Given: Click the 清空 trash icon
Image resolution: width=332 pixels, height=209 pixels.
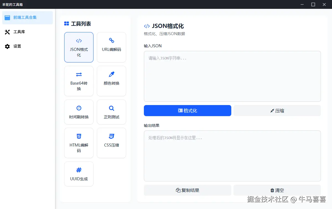Looking at the screenshot, I should click(272, 190).
